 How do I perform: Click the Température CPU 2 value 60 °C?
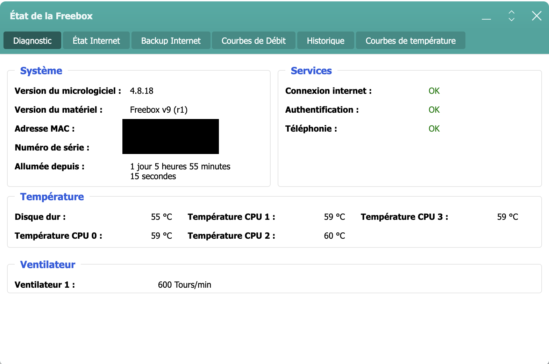point(335,236)
